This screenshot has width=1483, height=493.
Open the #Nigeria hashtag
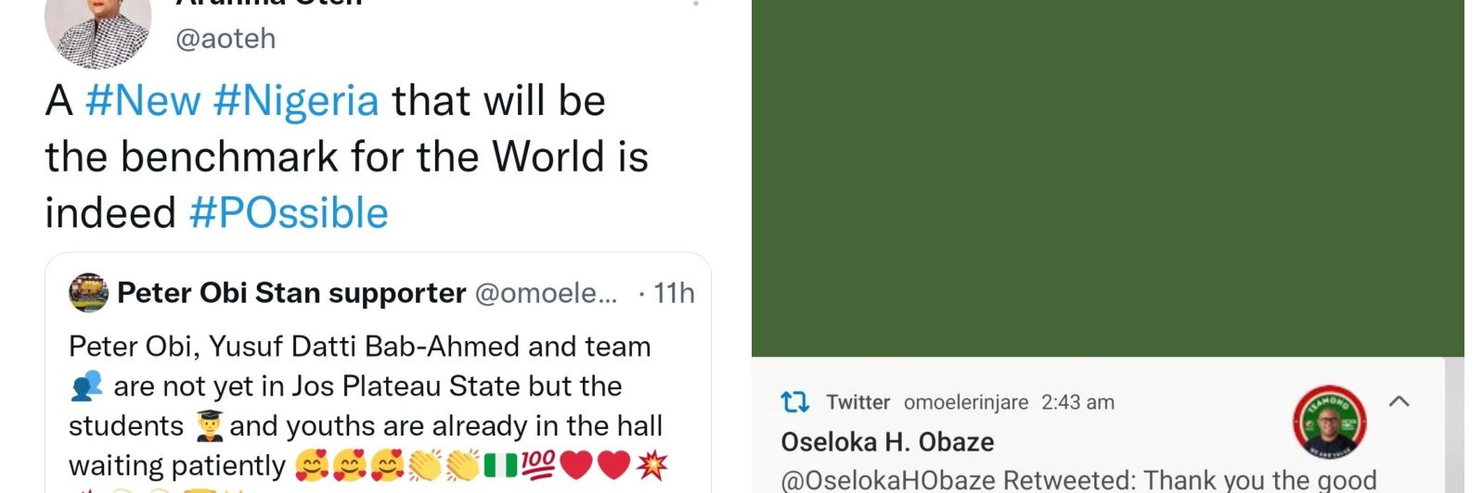[296, 100]
